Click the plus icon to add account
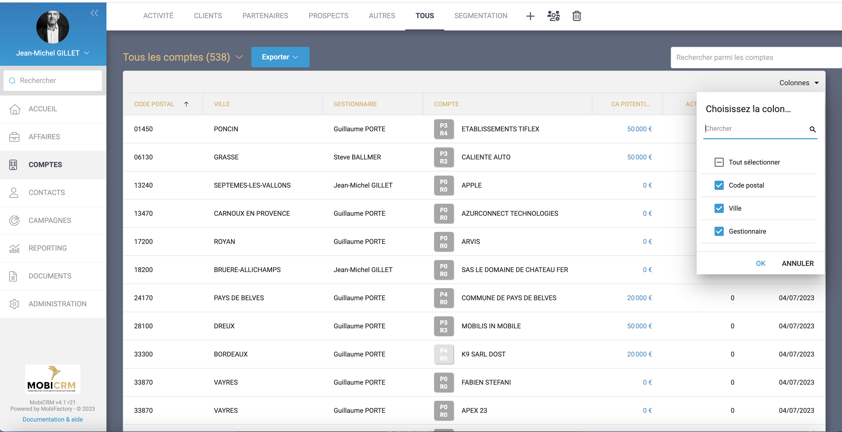The width and height of the screenshot is (842, 432). [x=530, y=16]
